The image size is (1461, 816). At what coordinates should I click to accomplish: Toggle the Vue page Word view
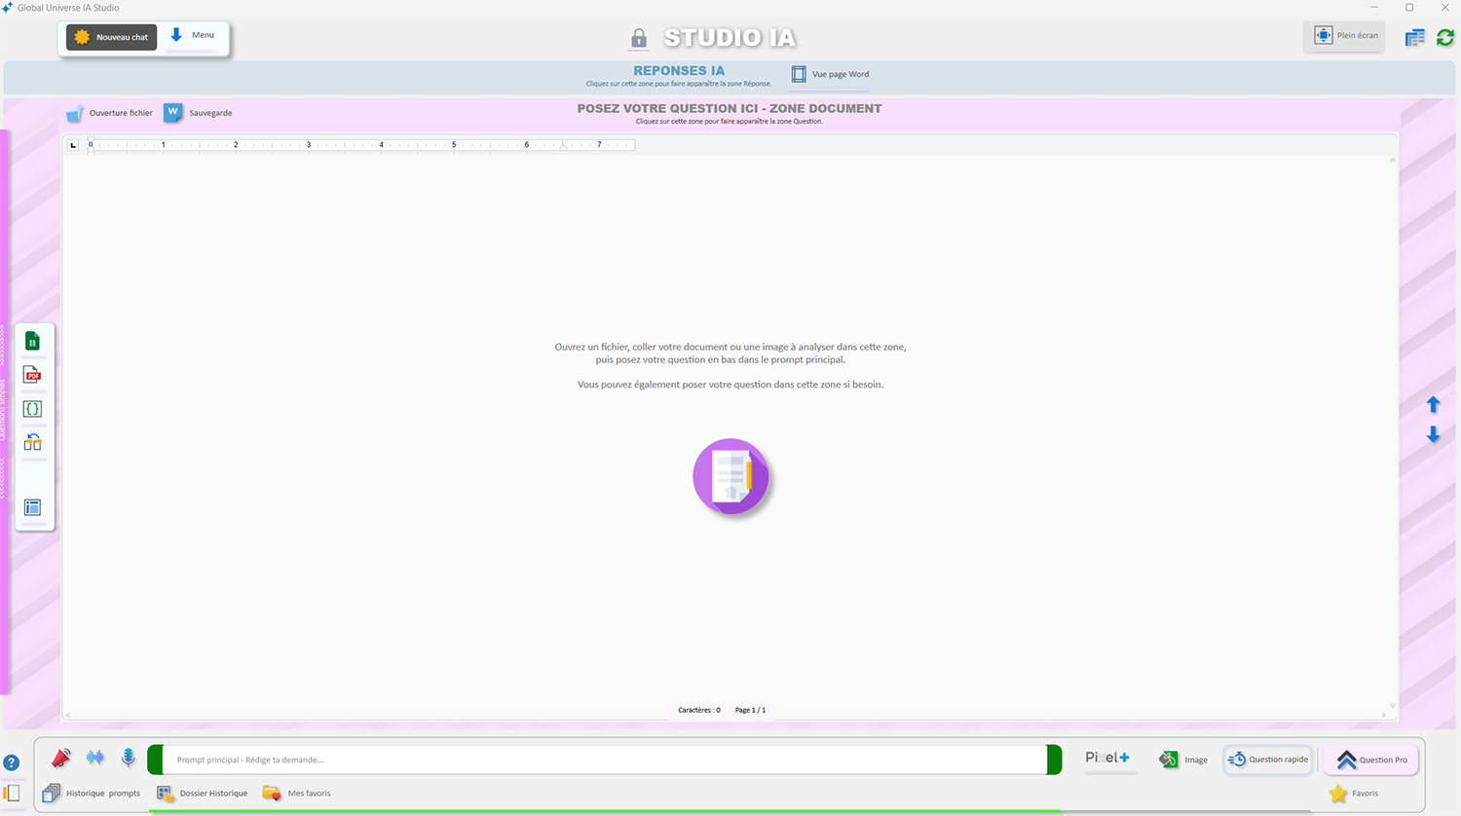830,74
